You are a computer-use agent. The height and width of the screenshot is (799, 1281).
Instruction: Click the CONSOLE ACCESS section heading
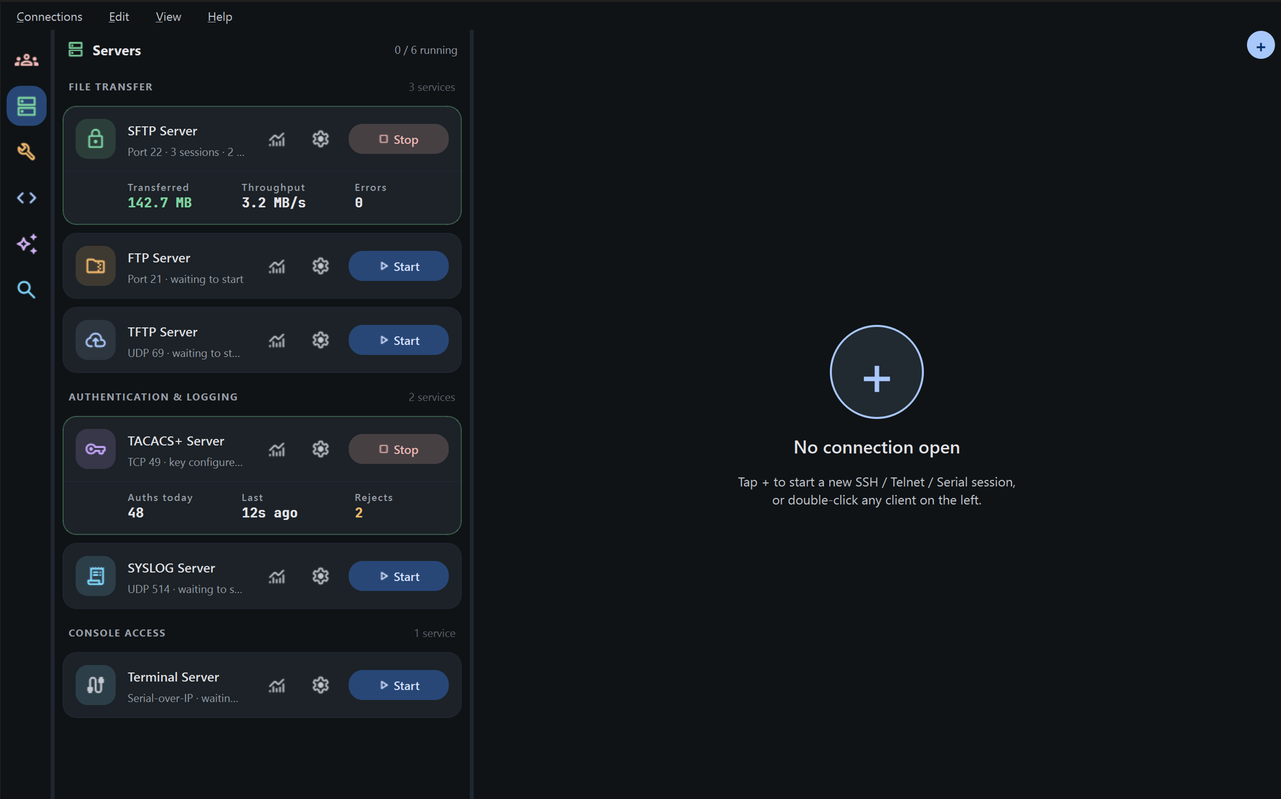pos(117,633)
